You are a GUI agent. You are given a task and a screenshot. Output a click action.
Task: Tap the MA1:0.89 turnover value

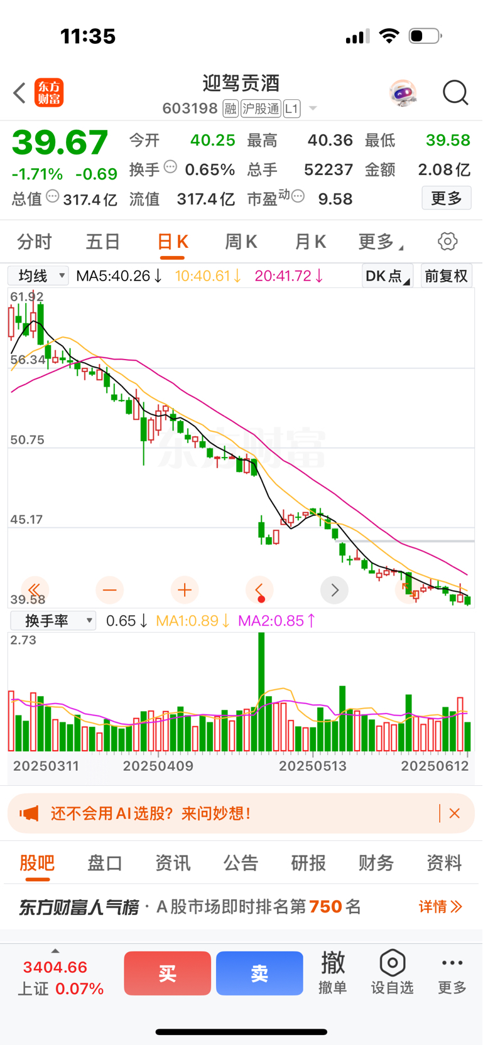point(193,621)
